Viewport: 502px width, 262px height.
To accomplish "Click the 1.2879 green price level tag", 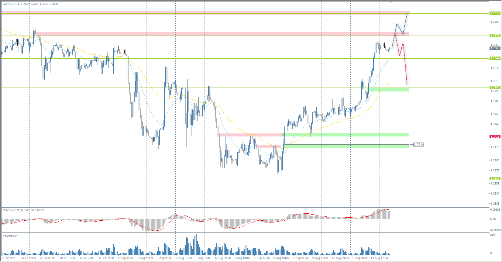I will click(x=495, y=36).
